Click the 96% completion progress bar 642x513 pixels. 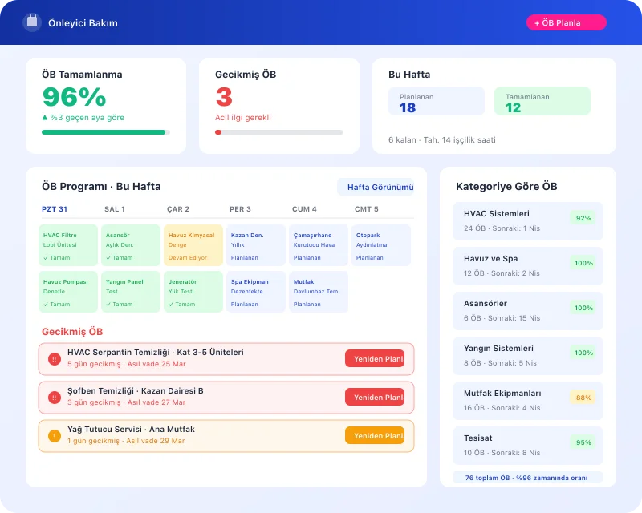104,131
